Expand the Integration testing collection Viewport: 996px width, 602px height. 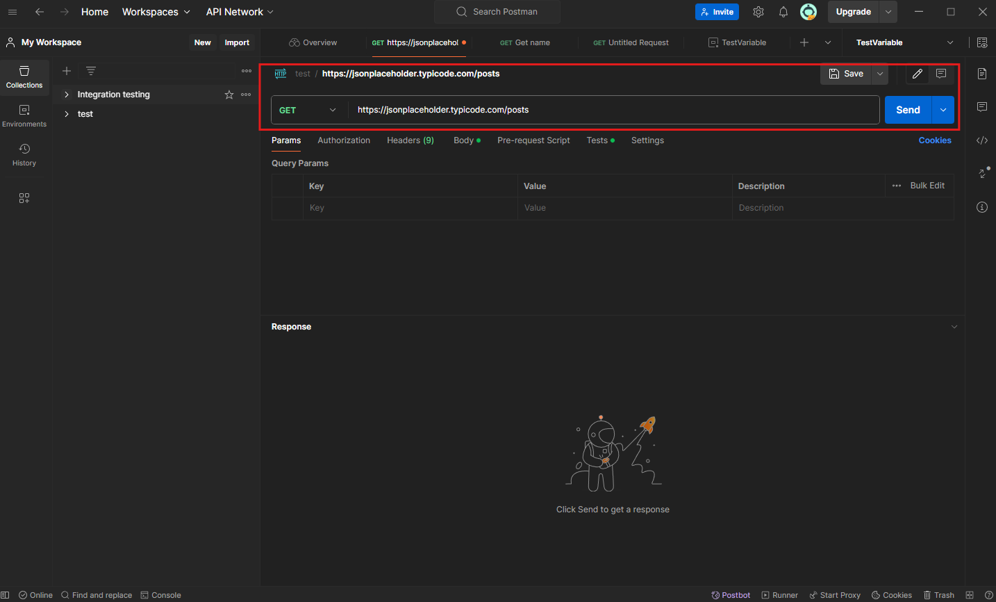[x=67, y=95]
